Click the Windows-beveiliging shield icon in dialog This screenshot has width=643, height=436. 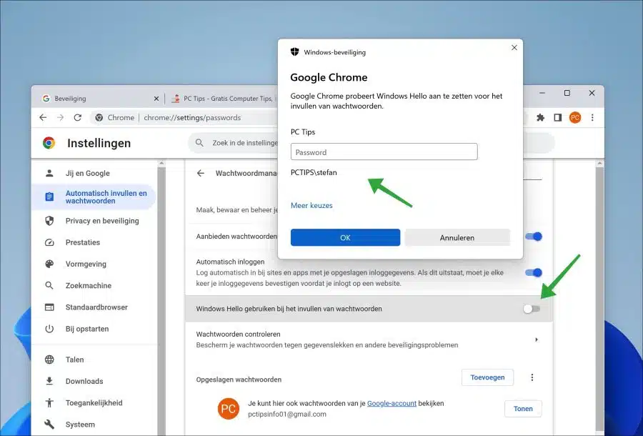294,51
